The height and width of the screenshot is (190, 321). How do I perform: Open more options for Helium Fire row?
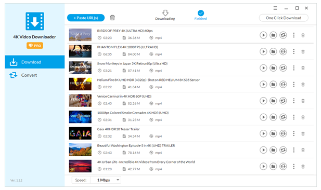click(x=294, y=85)
